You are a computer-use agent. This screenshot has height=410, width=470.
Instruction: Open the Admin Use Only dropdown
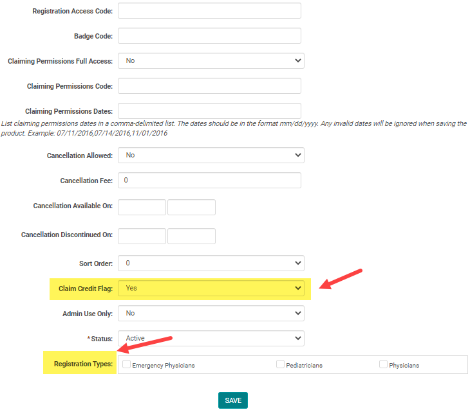click(211, 313)
